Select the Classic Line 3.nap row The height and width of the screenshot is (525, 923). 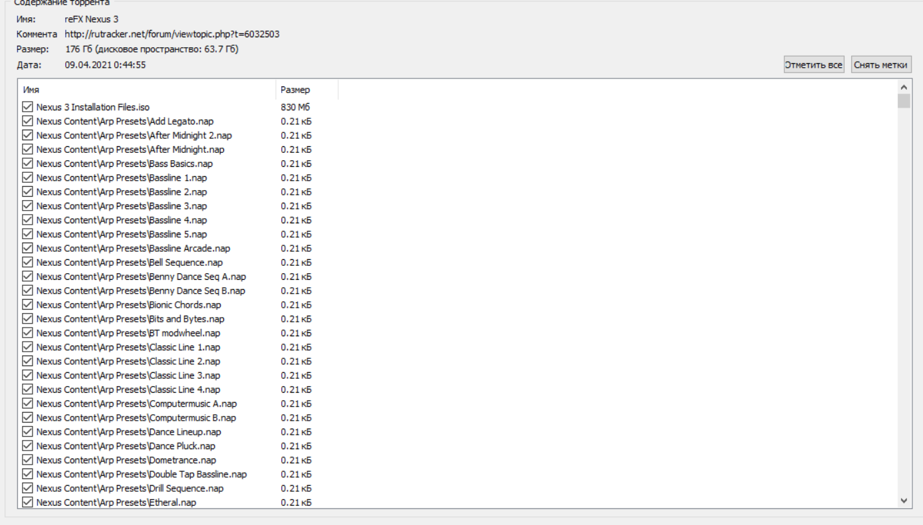(x=128, y=375)
